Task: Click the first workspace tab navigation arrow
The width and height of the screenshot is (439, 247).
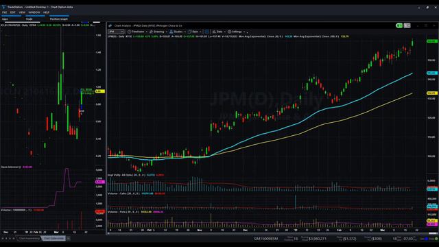Action: click(x=3, y=239)
